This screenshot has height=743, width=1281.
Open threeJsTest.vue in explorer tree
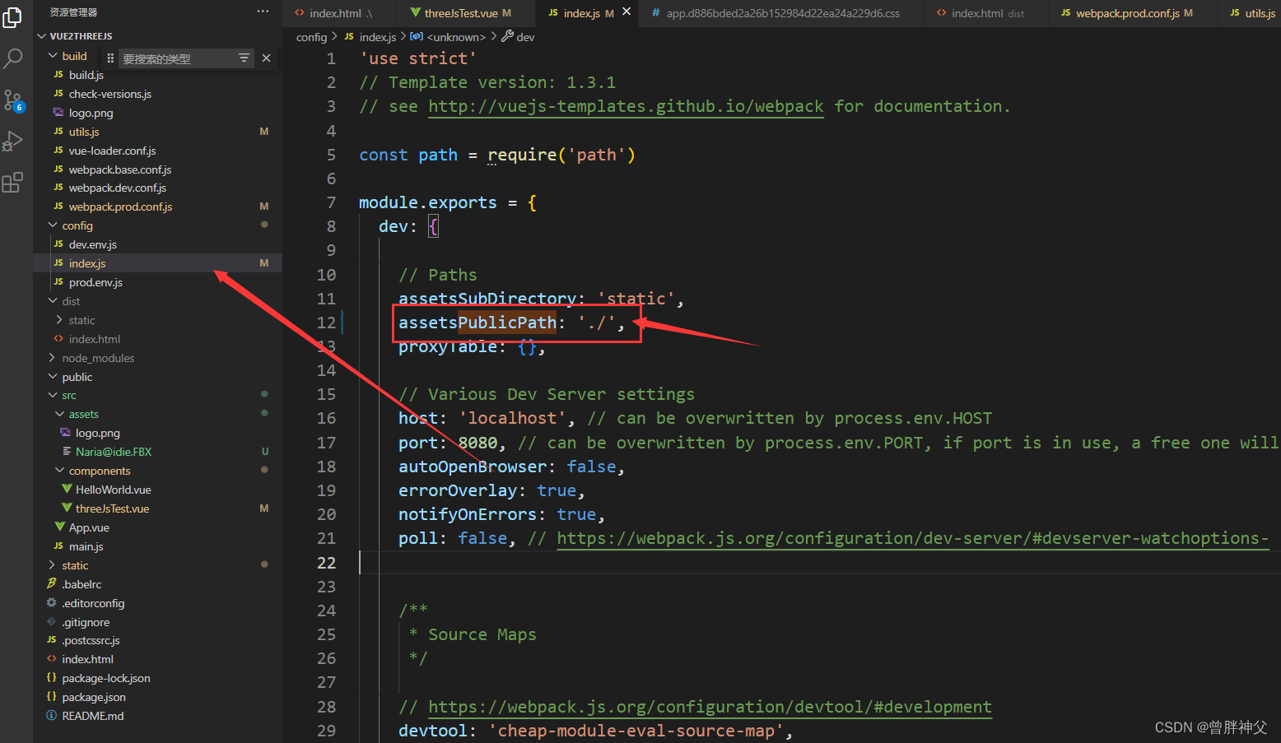pyautogui.click(x=112, y=508)
